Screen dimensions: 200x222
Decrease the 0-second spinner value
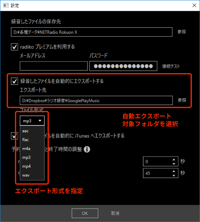point(174,164)
